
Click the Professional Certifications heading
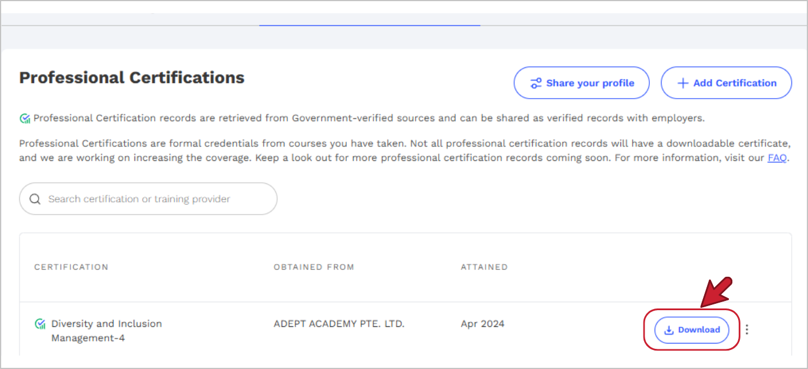(132, 78)
